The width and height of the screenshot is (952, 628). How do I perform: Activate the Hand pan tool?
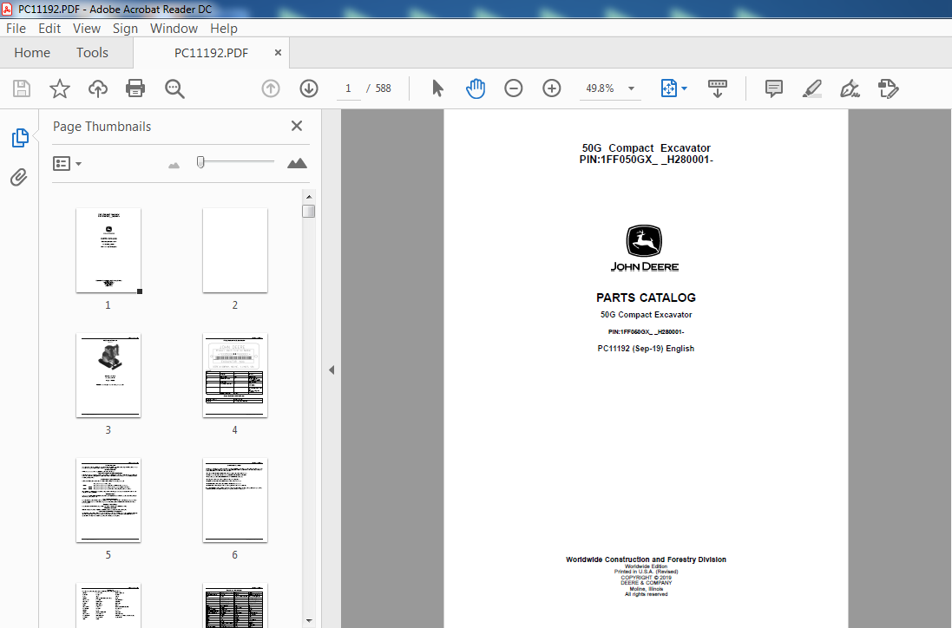click(x=476, y=88)
